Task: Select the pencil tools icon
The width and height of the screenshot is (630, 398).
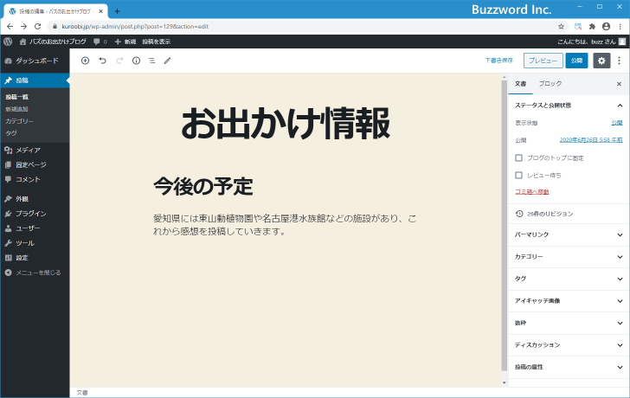Action: pos(168,61)
